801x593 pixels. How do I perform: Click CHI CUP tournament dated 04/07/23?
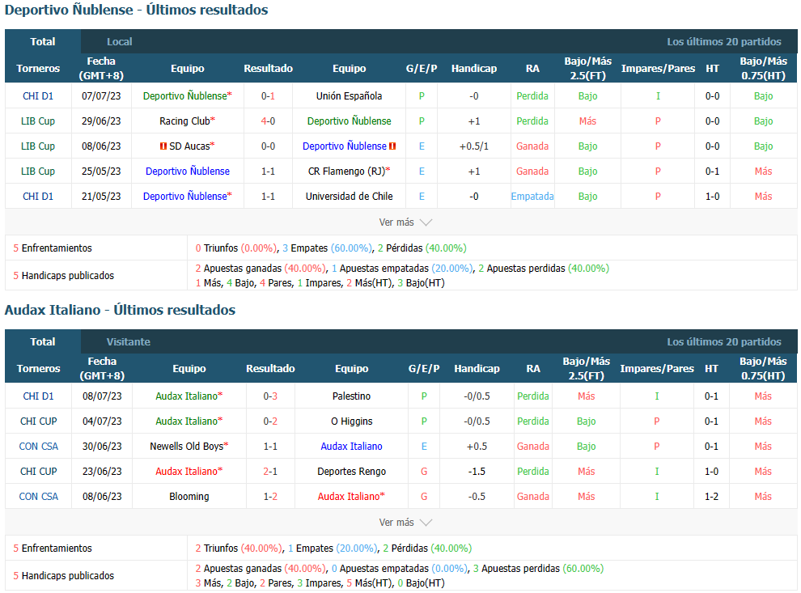point(38,421)
